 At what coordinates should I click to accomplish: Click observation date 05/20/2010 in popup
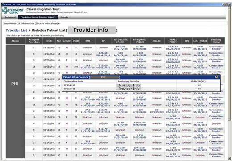[x=69, y=85]
